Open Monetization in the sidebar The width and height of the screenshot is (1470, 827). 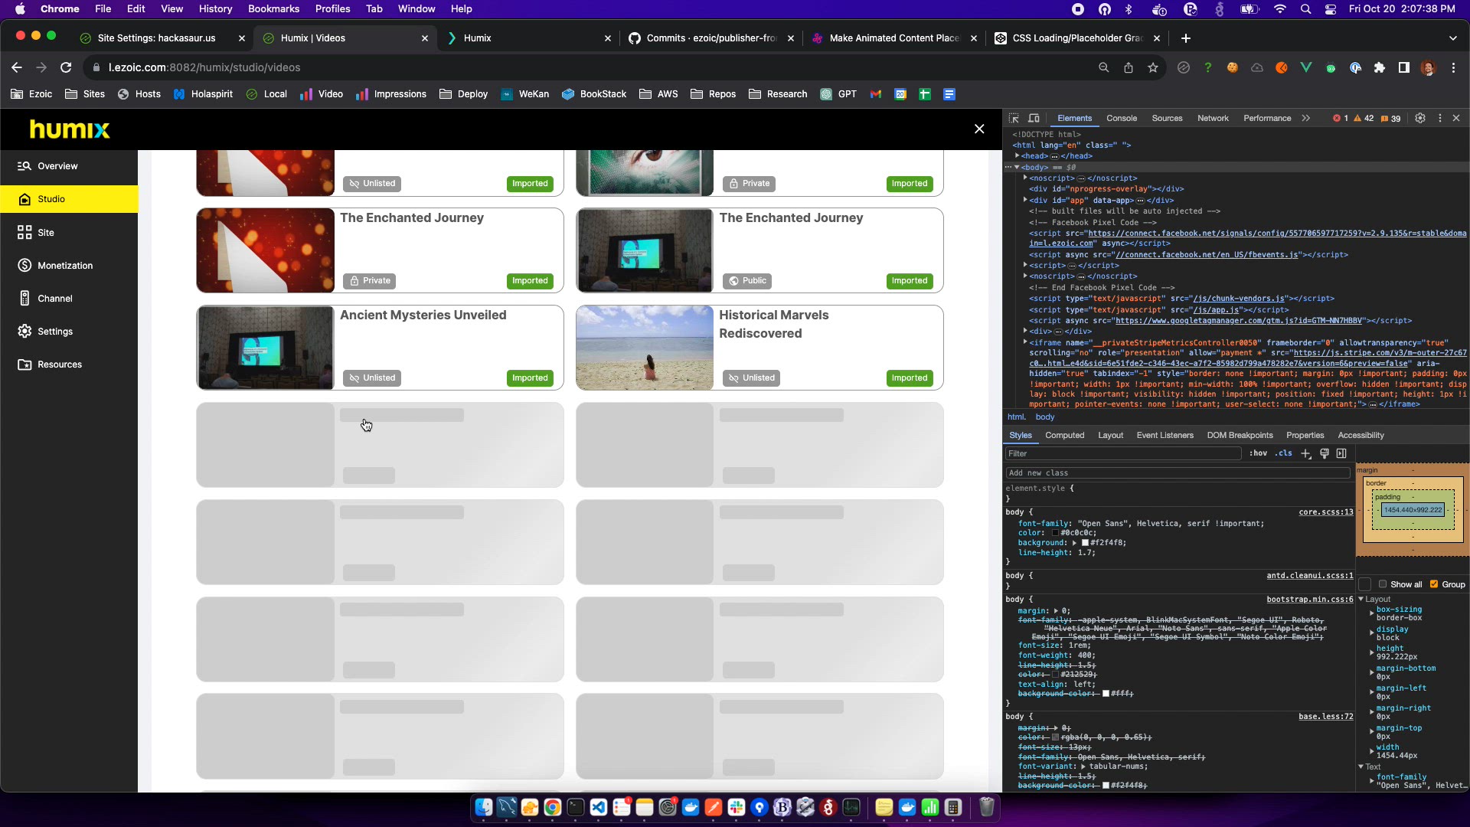(x=65, y=266)
